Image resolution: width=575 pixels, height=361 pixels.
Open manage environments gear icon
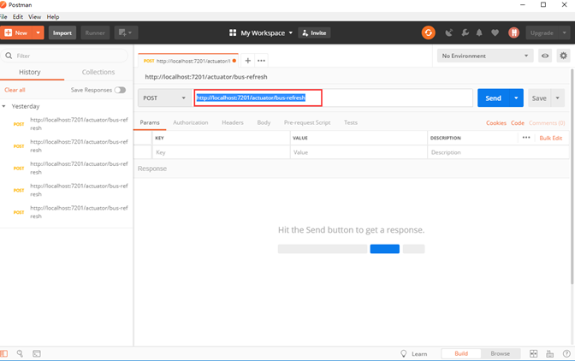[563, 56]
